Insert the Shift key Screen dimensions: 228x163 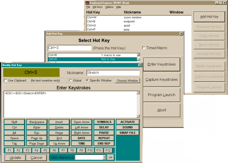pos(14,122)
